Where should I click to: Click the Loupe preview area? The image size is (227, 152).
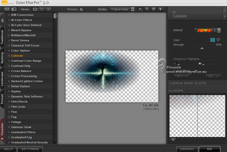(x=197, y=116)
